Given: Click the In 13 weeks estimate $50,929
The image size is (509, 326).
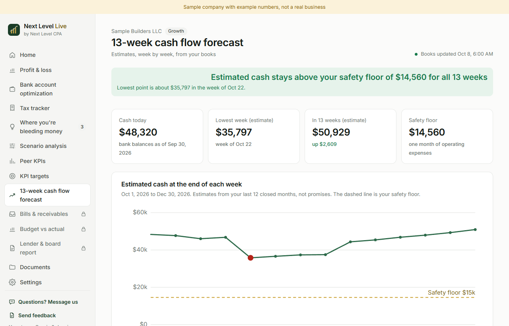Looking at the screenshot, I should point(331,132).
